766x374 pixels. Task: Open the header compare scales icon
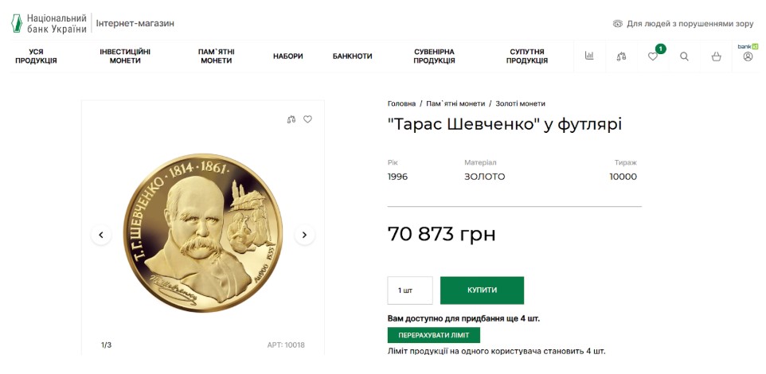pos(621,56)
